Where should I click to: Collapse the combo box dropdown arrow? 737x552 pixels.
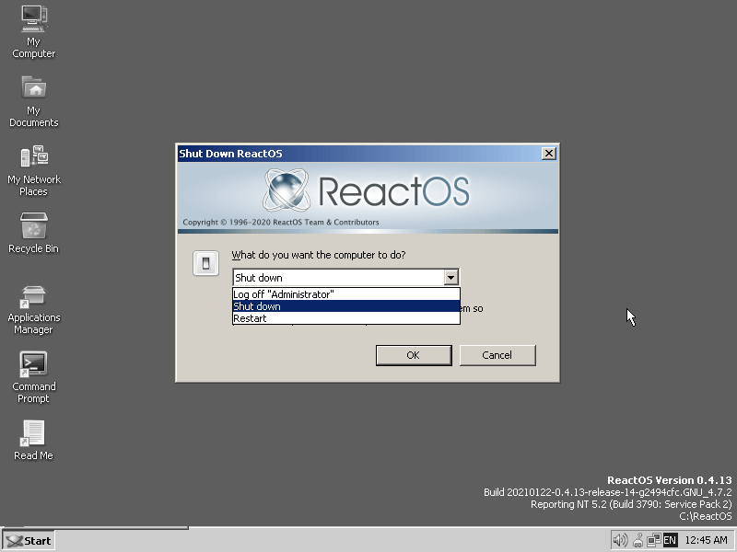[450, 278]
